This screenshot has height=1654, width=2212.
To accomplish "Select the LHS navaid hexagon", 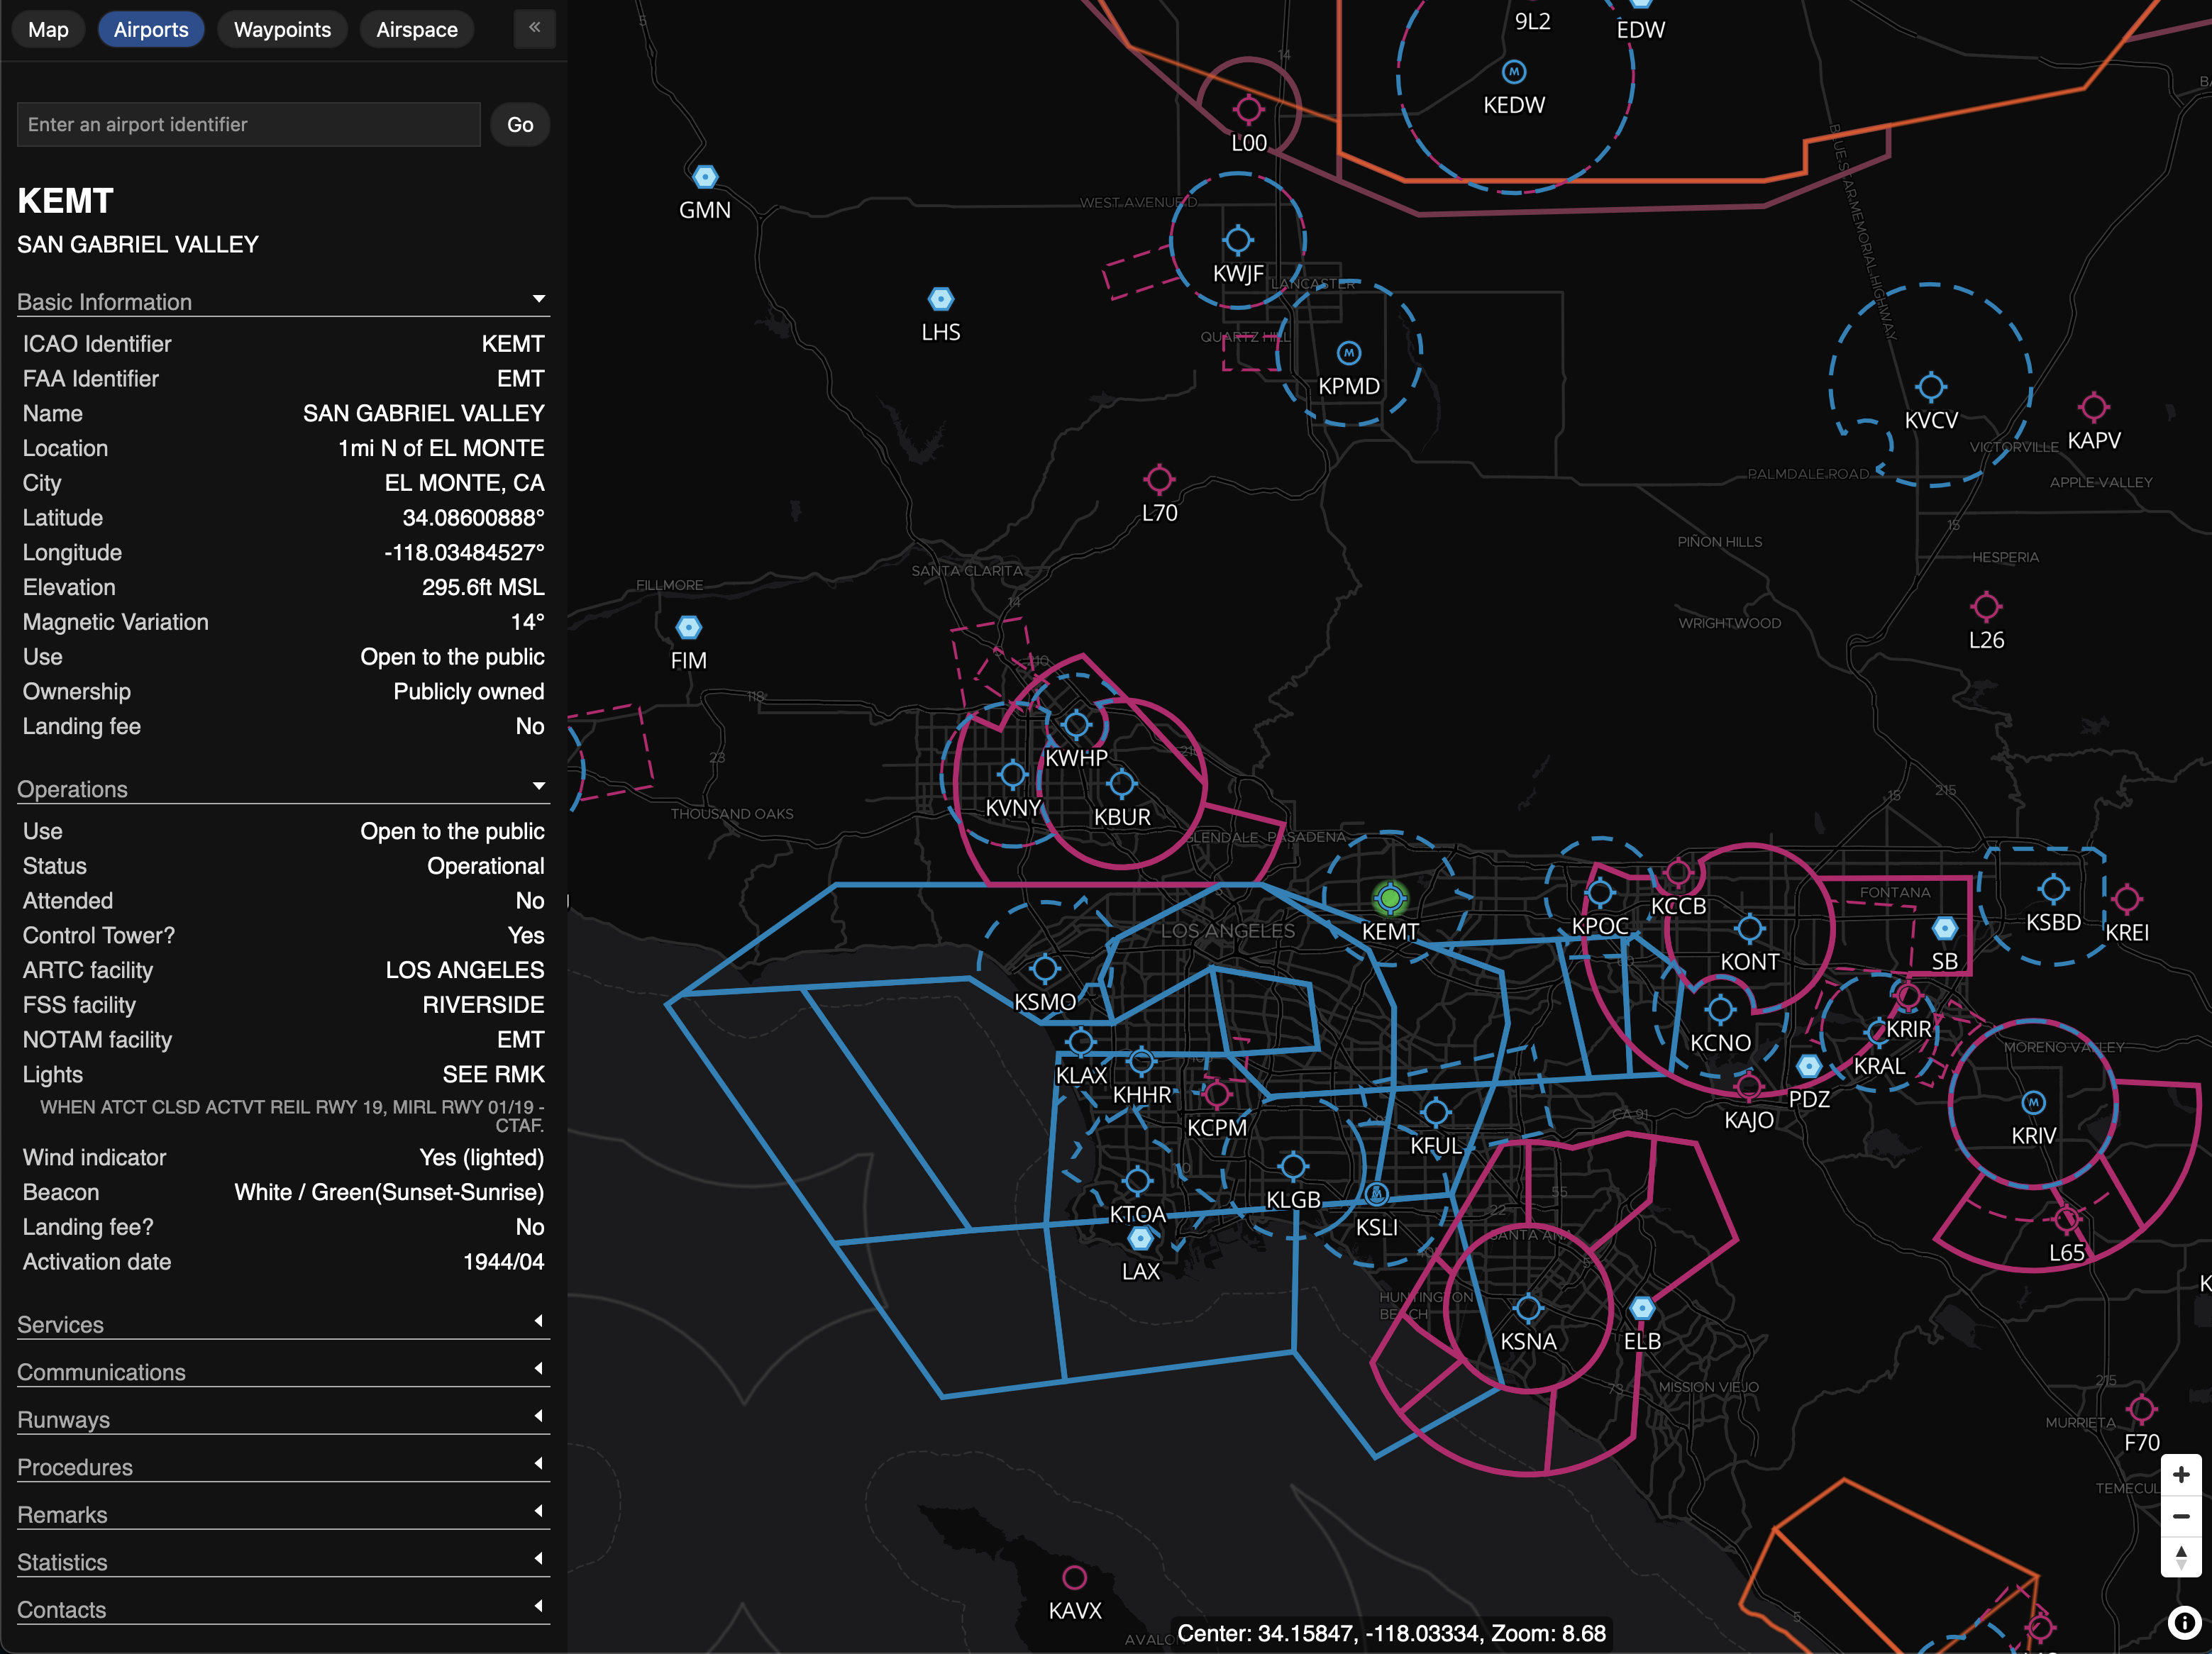I will [x=941, y=299].
